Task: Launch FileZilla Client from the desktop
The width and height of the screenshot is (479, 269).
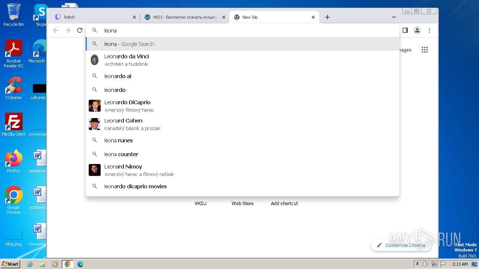Action: click(13, 125)
